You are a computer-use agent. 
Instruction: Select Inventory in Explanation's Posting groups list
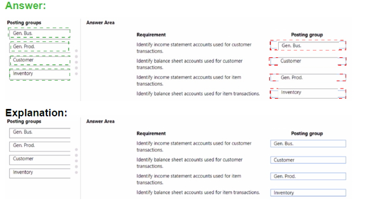[x=40, y=173]
